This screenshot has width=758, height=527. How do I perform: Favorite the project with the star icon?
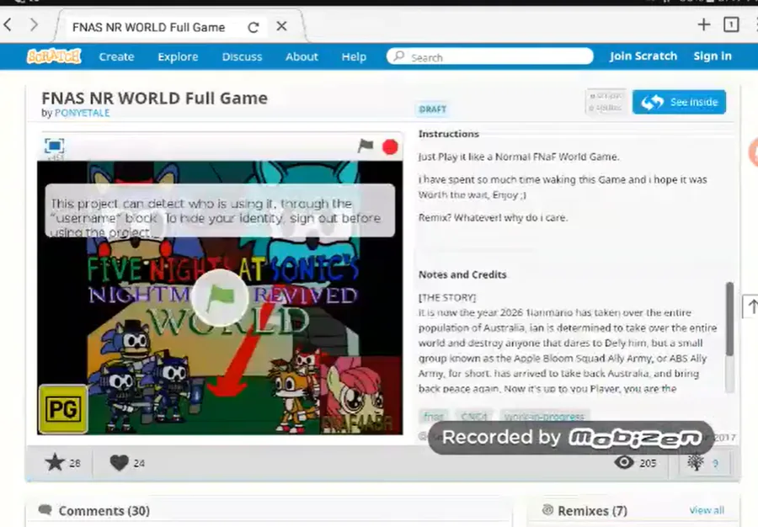pyautogui.click(x=55, y=463)
